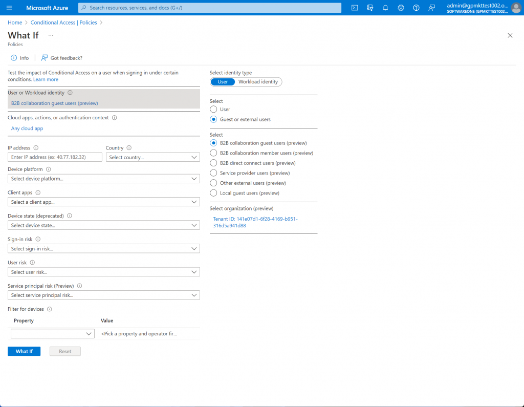This screenshot has width=524, height=407.
Task: Open the Help question mark icon
Action: click(x=416, y=8)
